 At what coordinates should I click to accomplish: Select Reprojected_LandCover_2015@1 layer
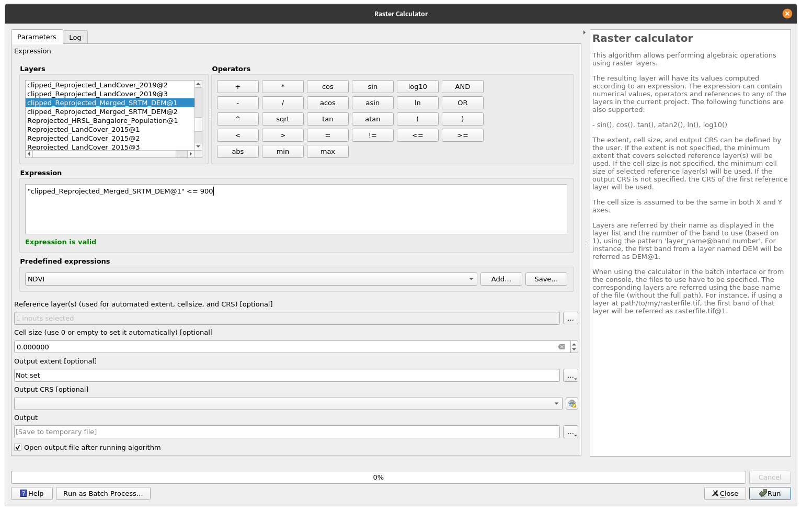tap(110, 130)
